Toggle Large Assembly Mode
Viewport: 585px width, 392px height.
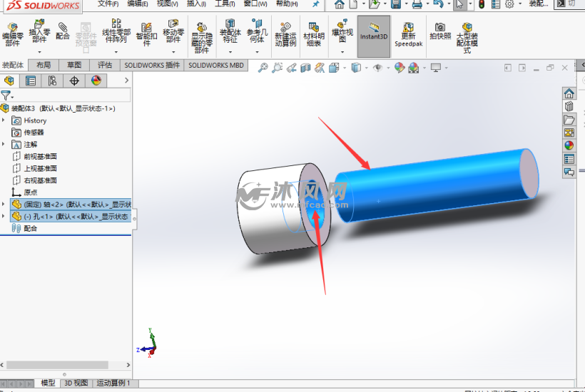[467, 38]
